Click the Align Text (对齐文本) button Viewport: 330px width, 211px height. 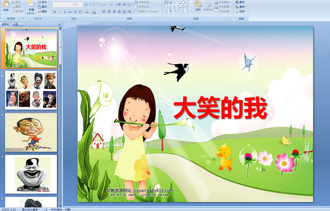point(143,7)
